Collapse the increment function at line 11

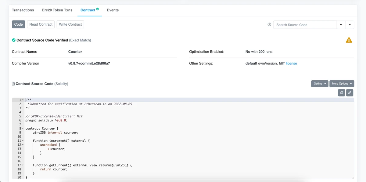tap(23, 141)
